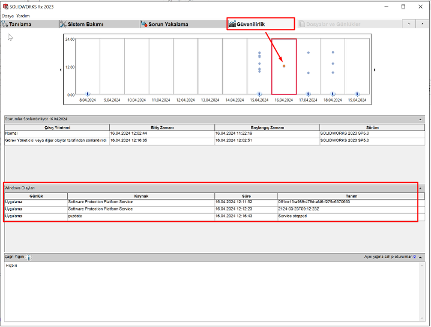Click the info marker for 18.04.2024

coord(333,94)
